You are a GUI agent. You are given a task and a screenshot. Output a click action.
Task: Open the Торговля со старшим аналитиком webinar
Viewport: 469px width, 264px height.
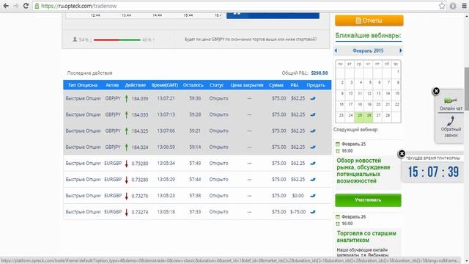click(366, 236)
